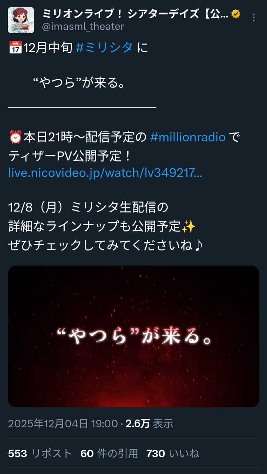
Task: Tap the alarm clock emoji
Action: [x=15, y=137]
